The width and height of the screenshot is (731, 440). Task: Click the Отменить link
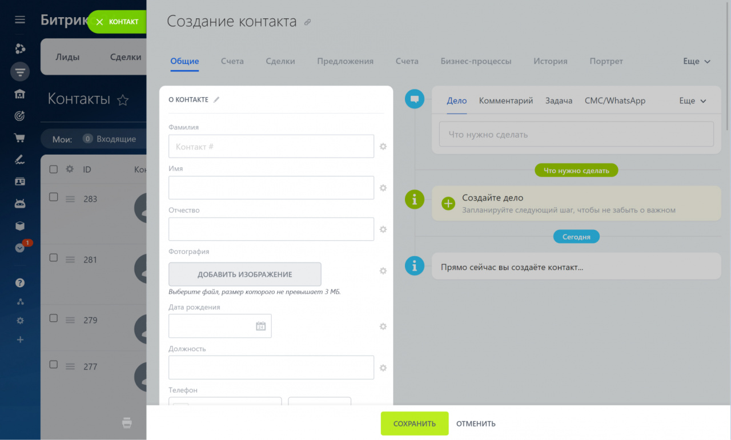pos(476,423)
